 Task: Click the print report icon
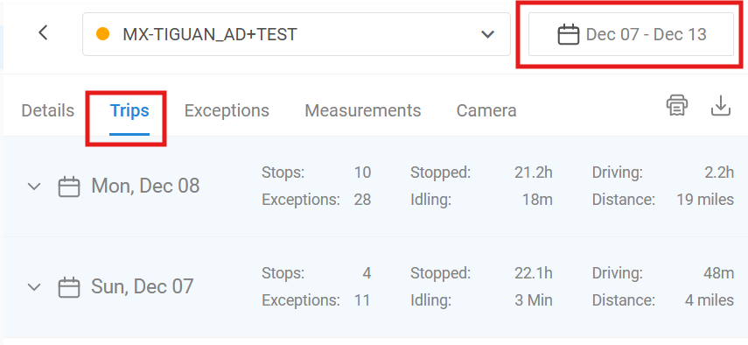coord(677,105)
